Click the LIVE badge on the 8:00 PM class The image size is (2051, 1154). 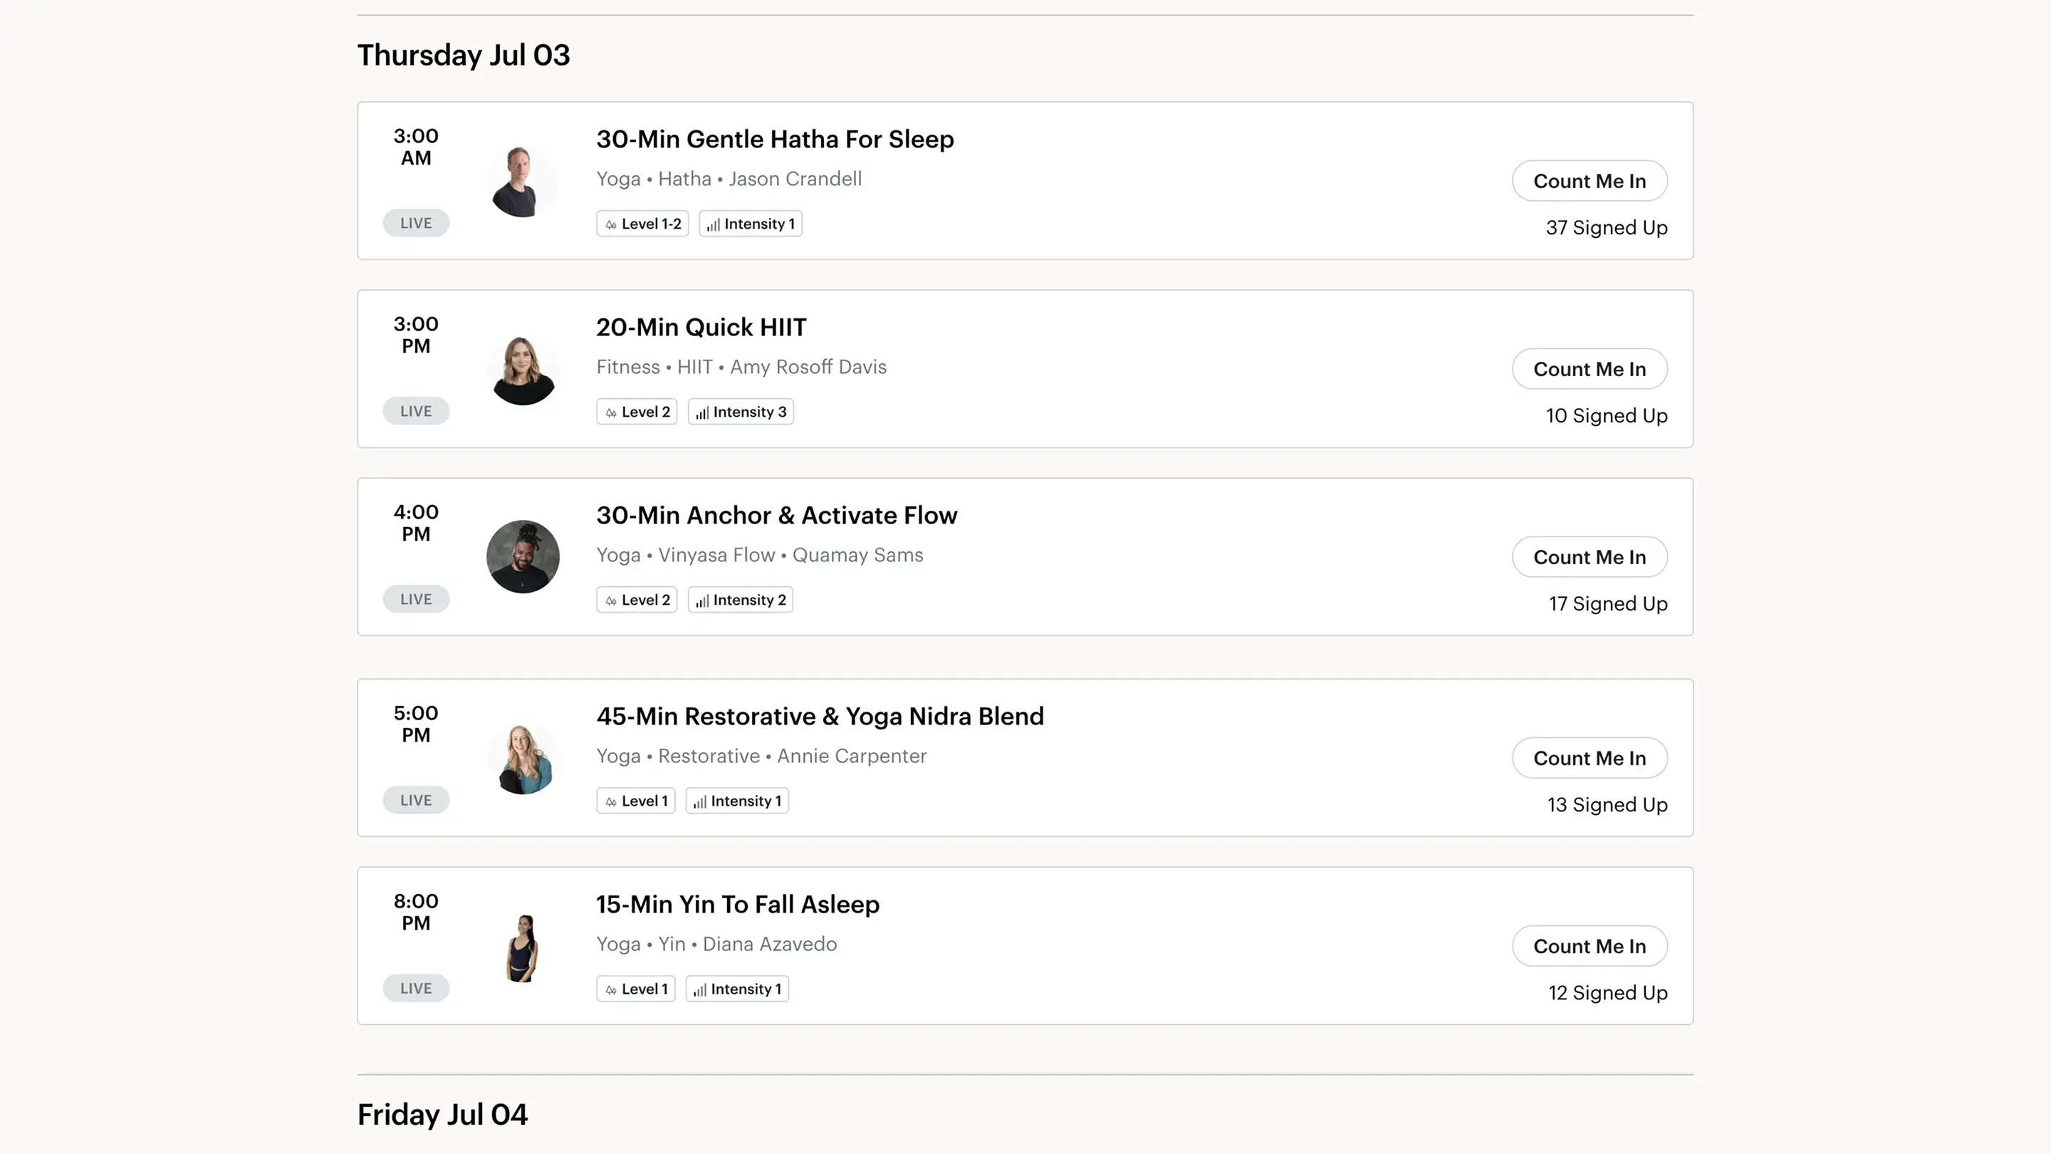[416, 988]
